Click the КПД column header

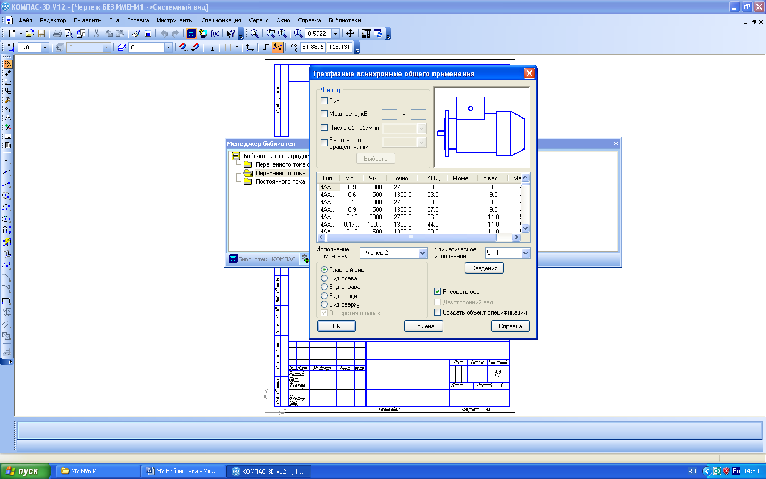click(x=434, y=178)
